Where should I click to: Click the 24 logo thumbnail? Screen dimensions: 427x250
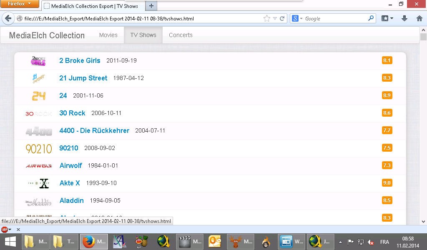(x=39, y=96)
